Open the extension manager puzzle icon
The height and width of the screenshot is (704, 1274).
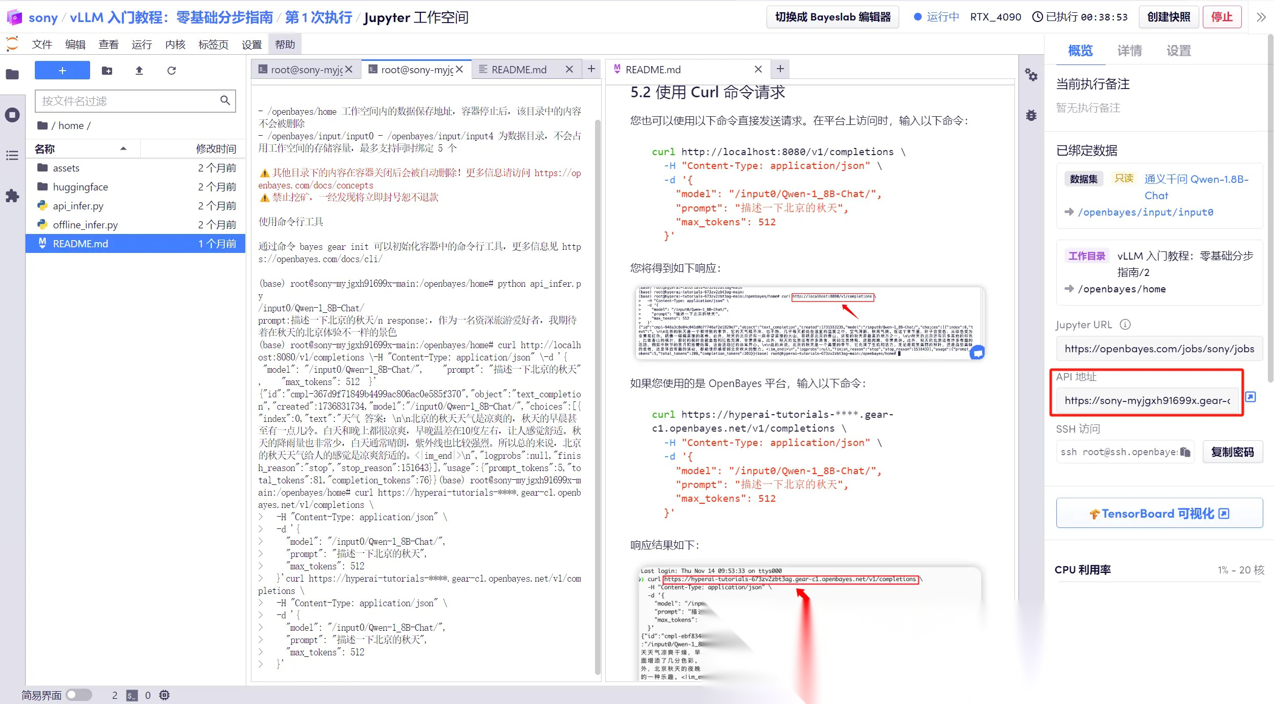pos(12,196)
